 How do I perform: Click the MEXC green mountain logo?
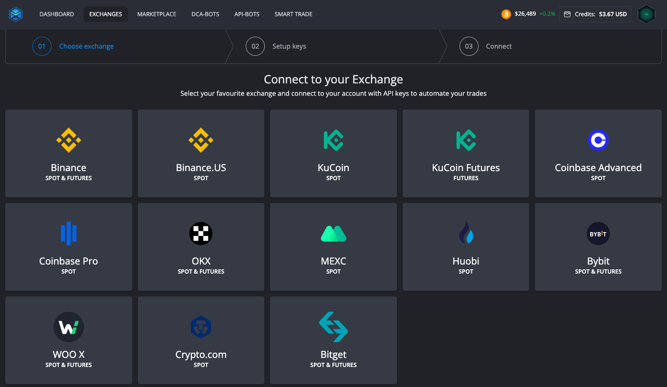click(333, 234)
